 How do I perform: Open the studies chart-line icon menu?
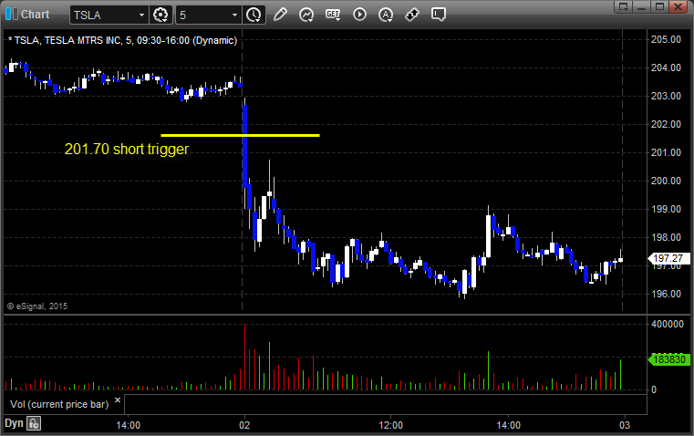point(306,15)
